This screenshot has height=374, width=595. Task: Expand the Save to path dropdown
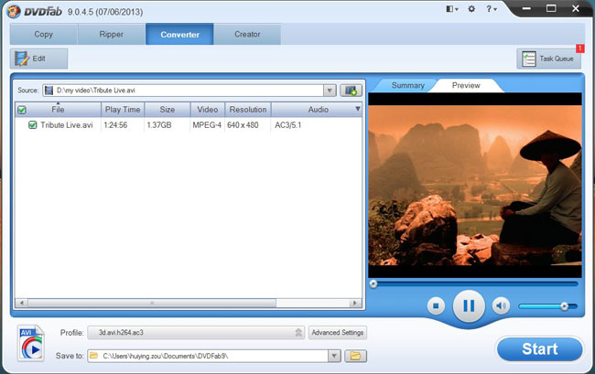pyautogui.click(x=334, y=356)
